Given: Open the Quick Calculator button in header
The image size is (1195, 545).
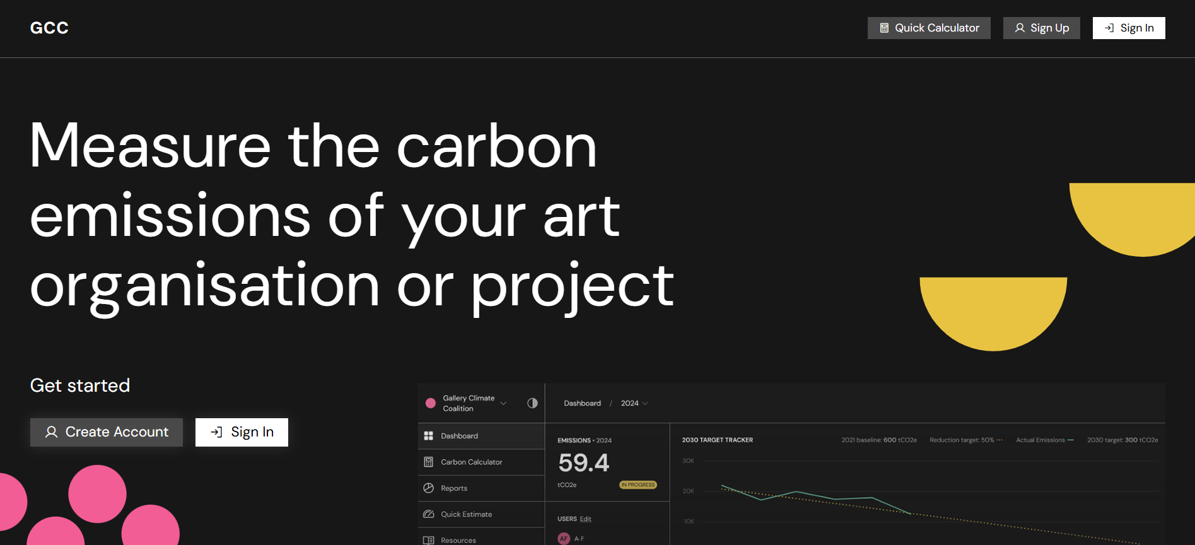Looking at the screenshot, I should [x=929, y=28].
